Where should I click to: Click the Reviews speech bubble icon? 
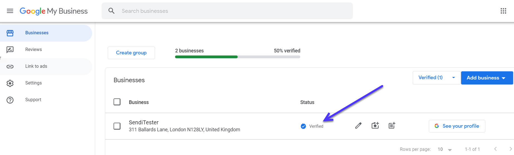10,50
